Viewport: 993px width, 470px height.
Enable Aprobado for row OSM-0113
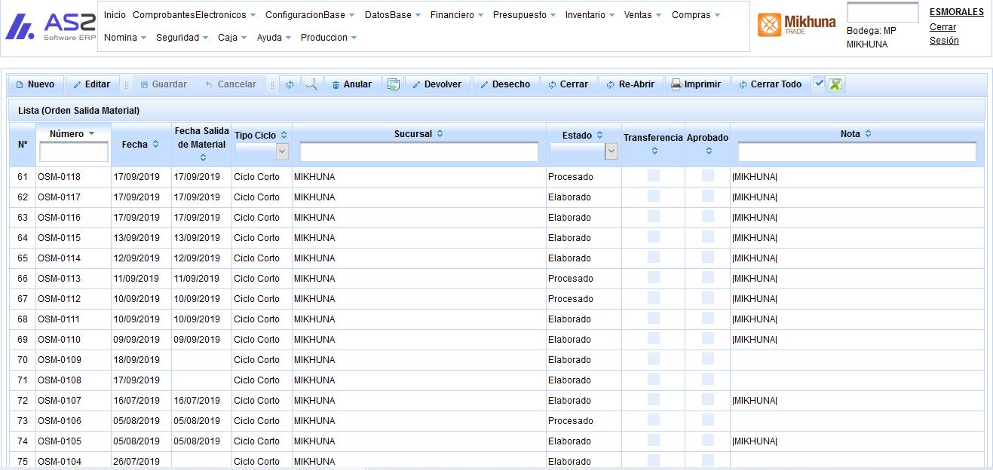706,278
